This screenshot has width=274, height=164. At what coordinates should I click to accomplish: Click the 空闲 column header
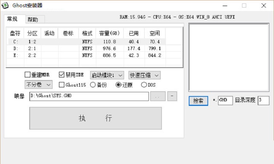155,33
